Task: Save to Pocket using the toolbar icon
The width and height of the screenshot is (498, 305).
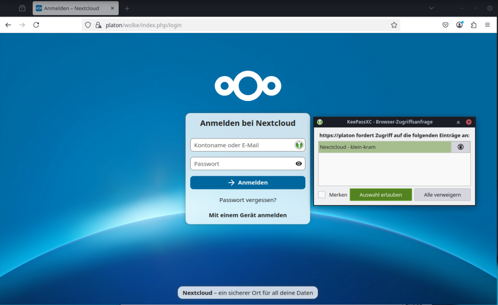Action: 445,25
